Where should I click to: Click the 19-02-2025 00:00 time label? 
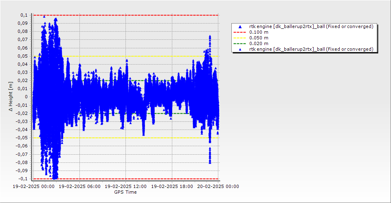click(33, 186)
